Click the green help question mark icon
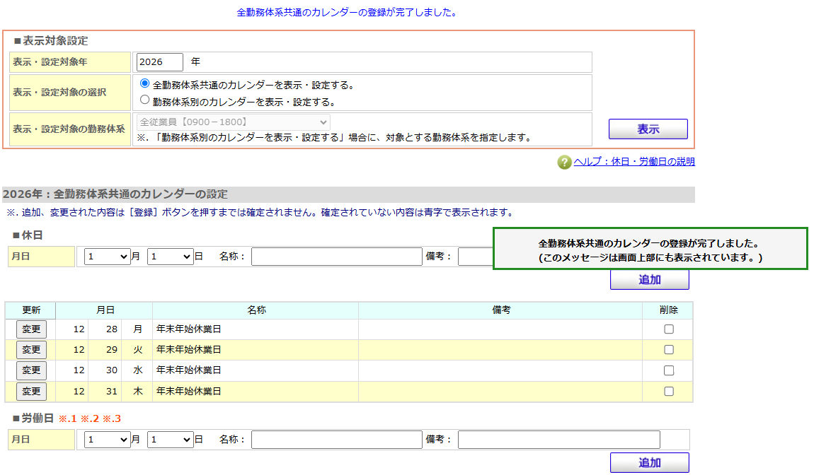This screenshot has width=826, height=475. [x=564, y=162]
